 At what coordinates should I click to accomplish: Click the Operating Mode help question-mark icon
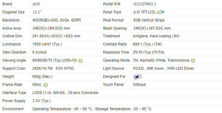click(193, 61)
